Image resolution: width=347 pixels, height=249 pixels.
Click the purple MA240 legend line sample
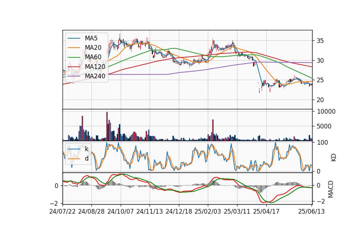pos(74,76)
